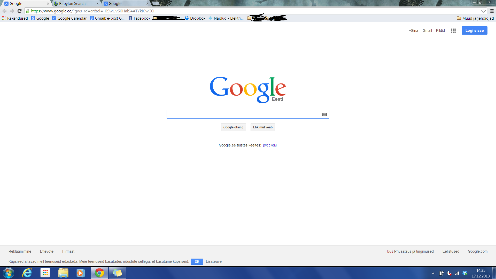The image size is (496, 279).
Task: Click the +Sina link
Action: [413, 30]
